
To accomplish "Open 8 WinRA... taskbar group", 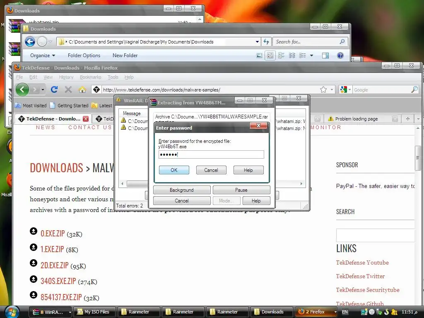I will [x=50, y=312].
